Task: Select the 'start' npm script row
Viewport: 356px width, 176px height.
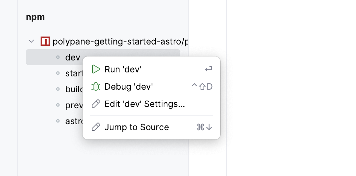Action: coord(54,73)
